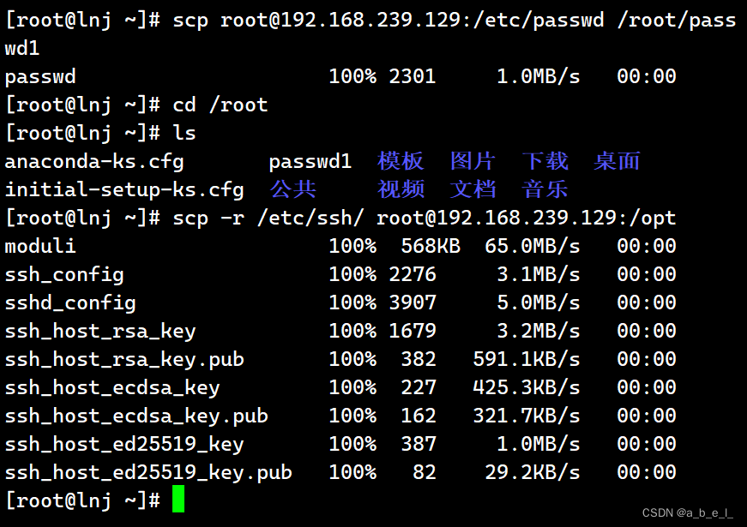Screen dimensions: 747x527
Task: Click the '3.2MB/s' speed for ssh_host_rsa_key
Action: pyautogui.click(x=539, y=331)
